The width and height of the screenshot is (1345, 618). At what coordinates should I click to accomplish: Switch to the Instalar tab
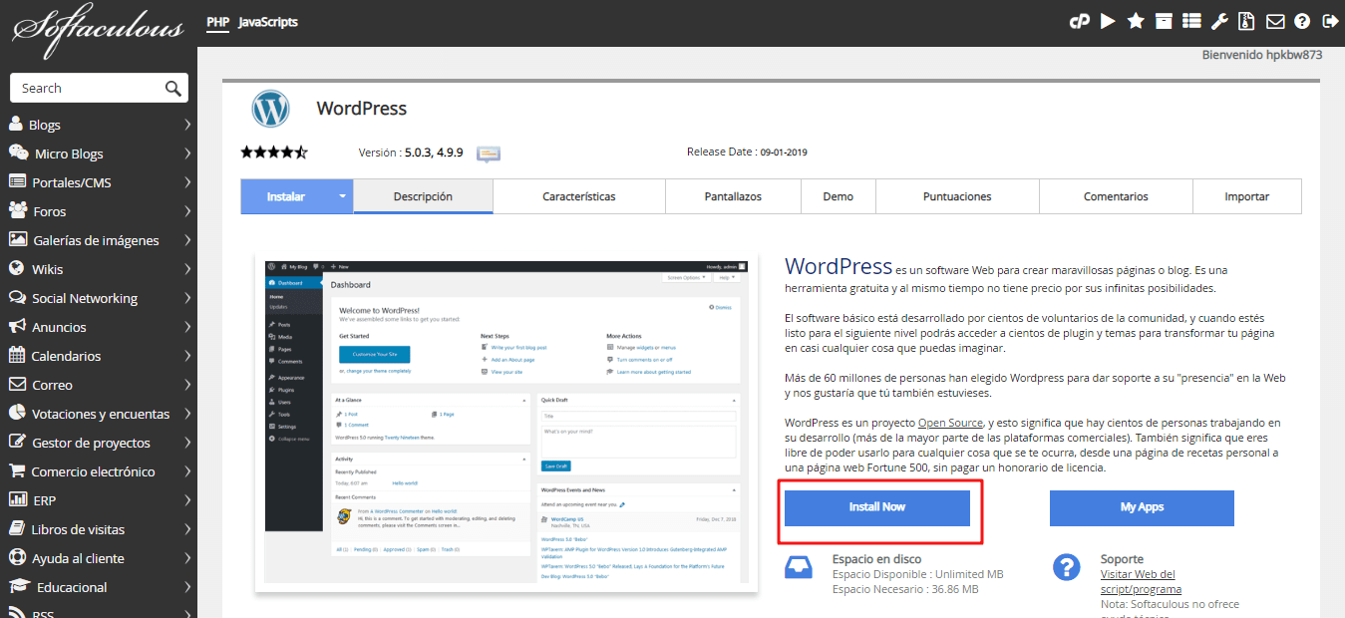[x=286, y=196]
